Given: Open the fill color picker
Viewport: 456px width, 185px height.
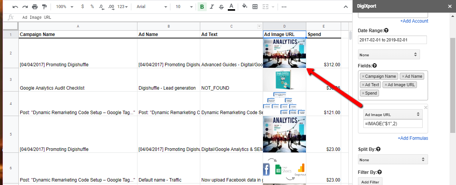Looking at the screenshot, I should point(245,7).
